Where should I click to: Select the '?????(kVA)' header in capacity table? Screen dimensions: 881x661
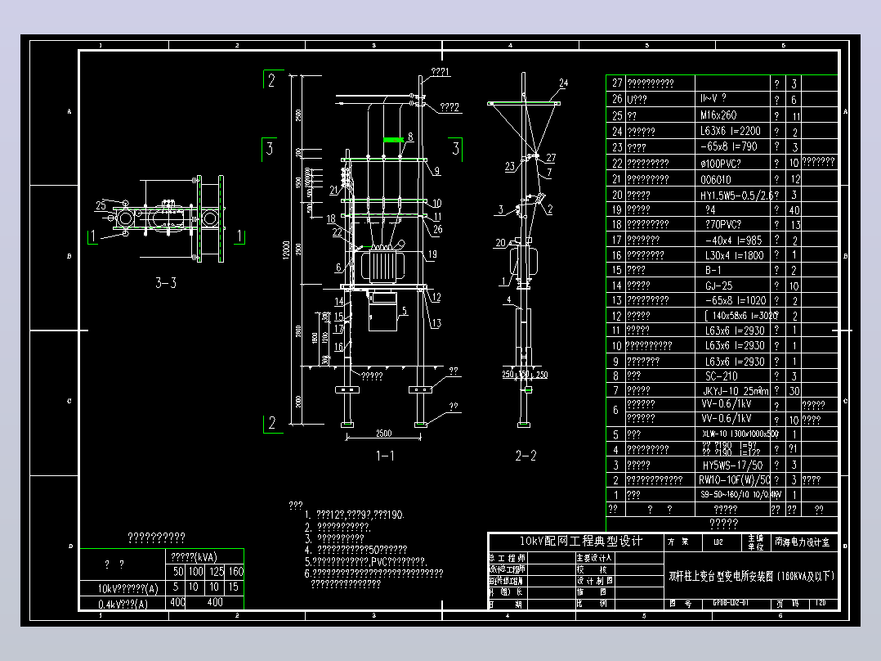click(194, 557)
